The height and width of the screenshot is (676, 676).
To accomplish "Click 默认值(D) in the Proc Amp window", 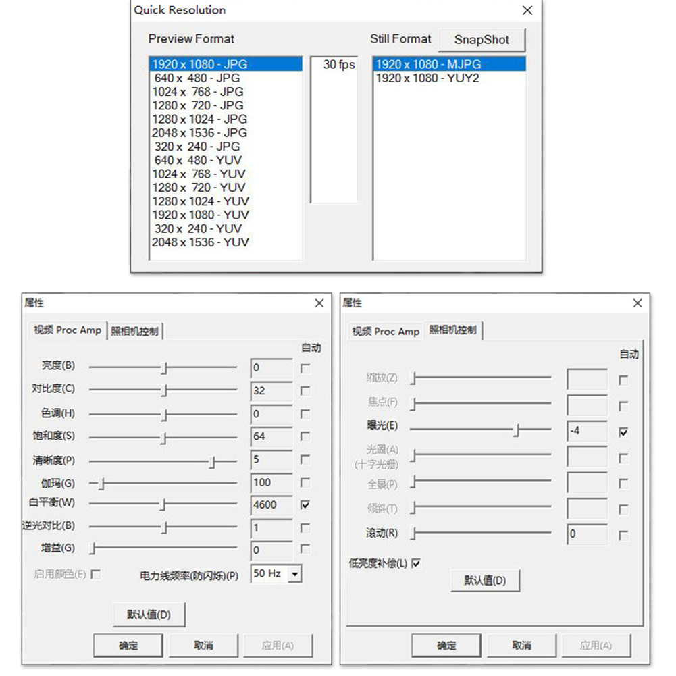I will 149,615.
